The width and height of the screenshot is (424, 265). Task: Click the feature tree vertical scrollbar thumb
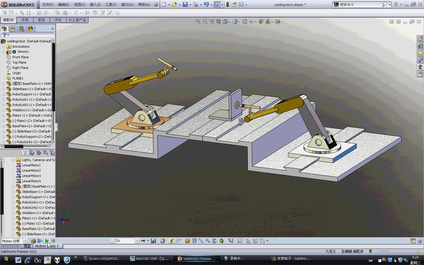[54, 77]
